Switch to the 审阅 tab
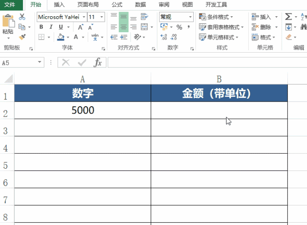This screenshot has height=225, width=307. tap(164, 5)
